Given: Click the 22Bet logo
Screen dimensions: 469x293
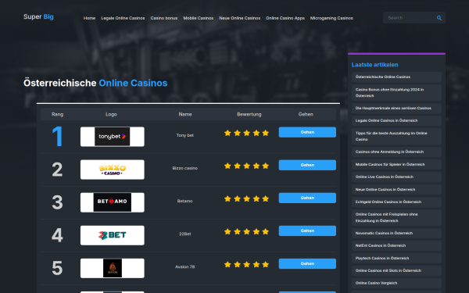Looking at the screenshot, I should 112,235.
